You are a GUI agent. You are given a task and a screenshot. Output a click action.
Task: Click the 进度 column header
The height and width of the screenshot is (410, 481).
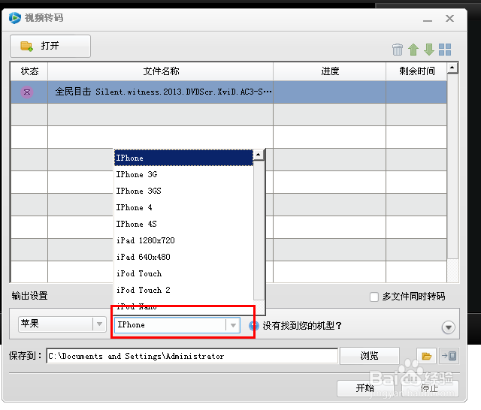(x=330, y=71)
